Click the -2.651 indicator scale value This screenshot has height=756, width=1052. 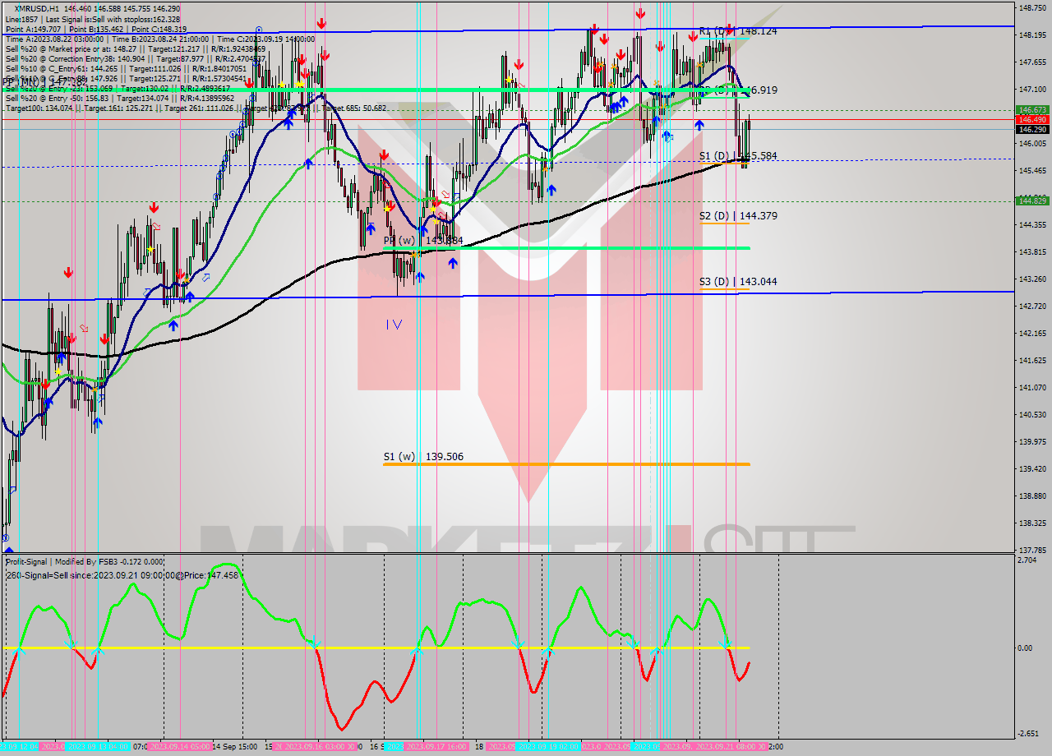pos(1029,734)
